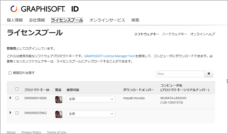Clear the filter with the X button
The image size is (228, 134).
click(x=209, y=74)
